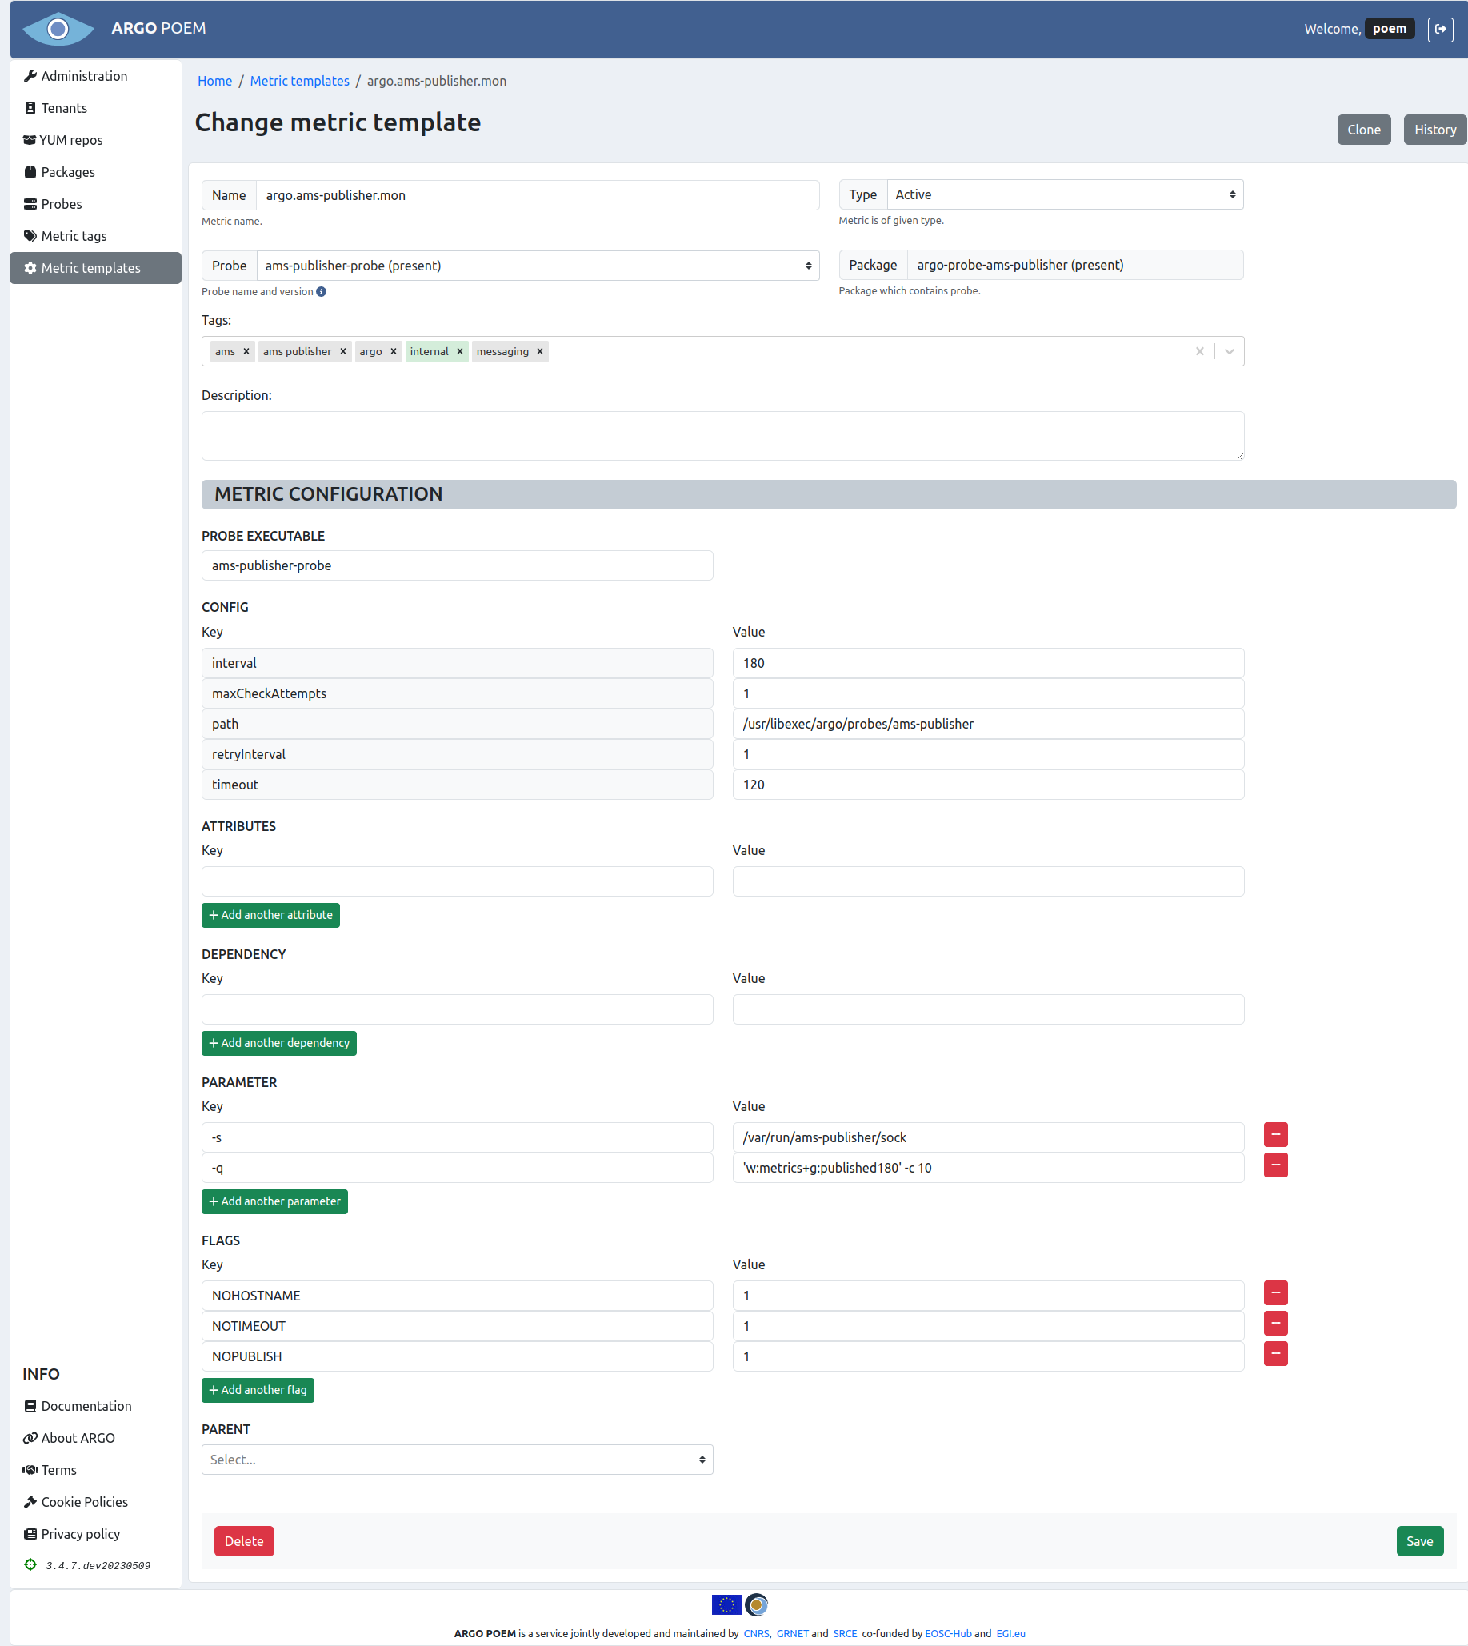Click the Clone button
The image size is (1468, 1646).
(x=1364, y=129)
